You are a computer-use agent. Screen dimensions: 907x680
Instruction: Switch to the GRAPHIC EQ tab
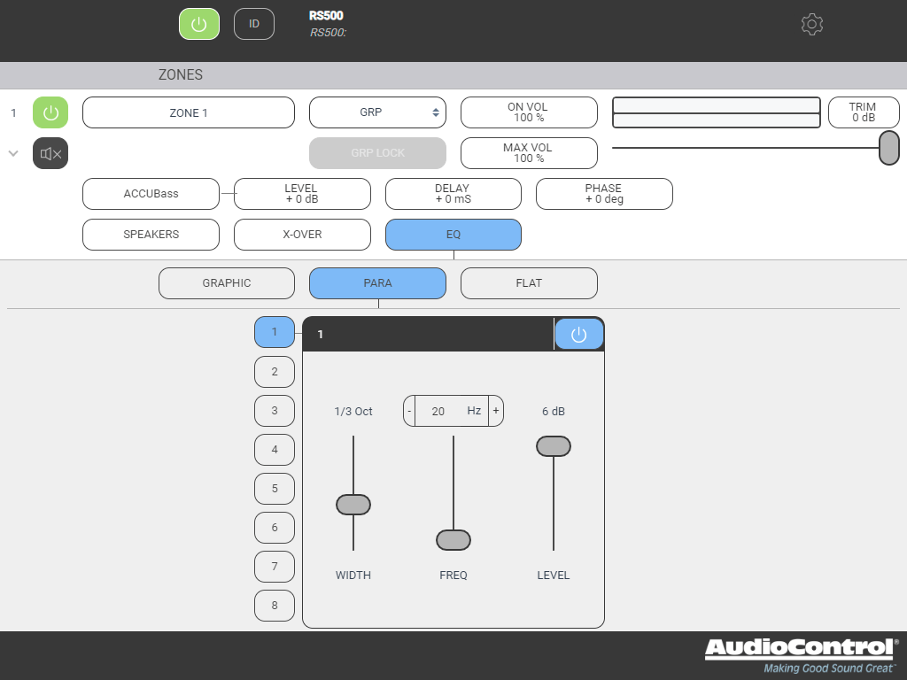[x=227, y=283]
